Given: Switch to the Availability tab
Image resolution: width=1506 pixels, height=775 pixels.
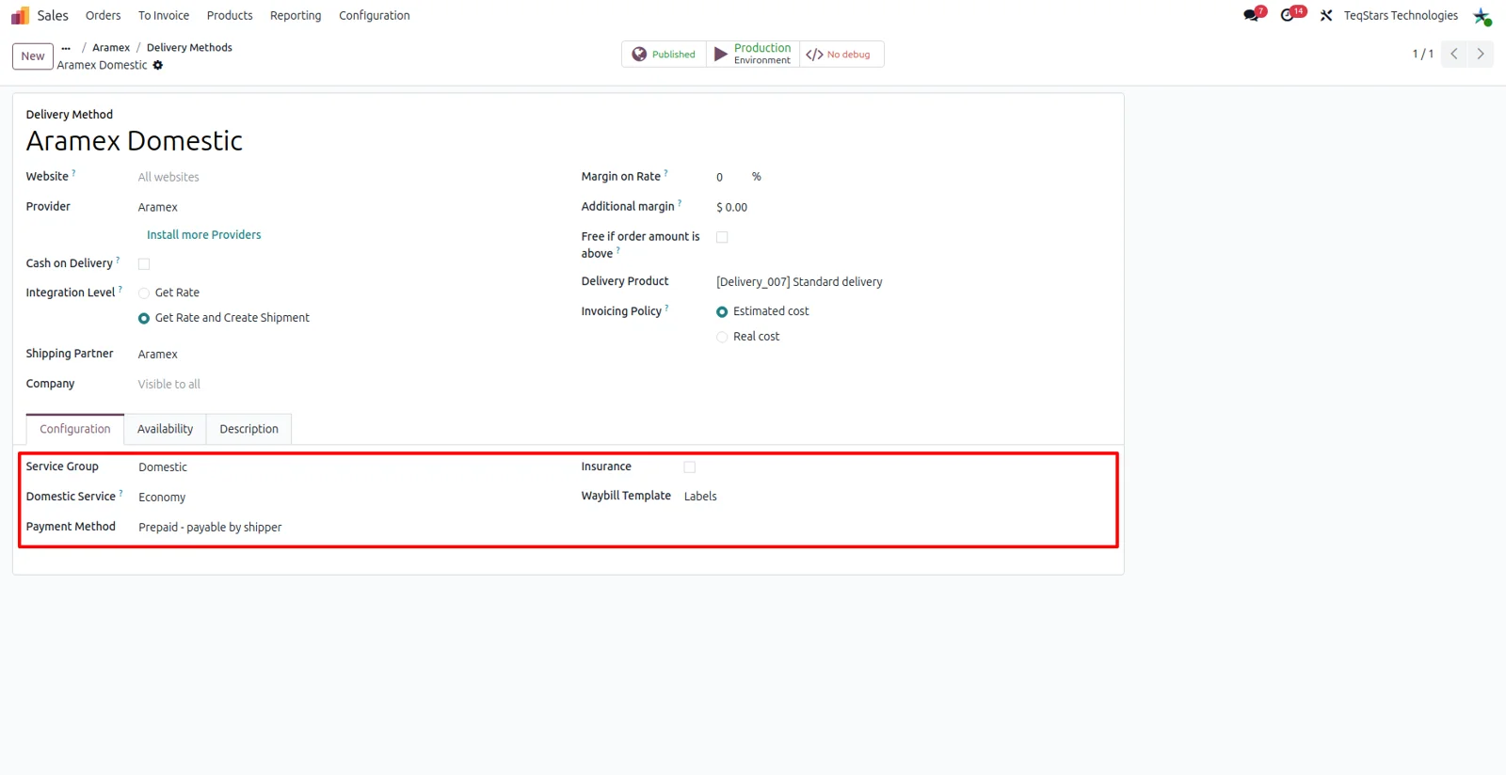Looking at the screenshot, I should click(x=165, y=429).
